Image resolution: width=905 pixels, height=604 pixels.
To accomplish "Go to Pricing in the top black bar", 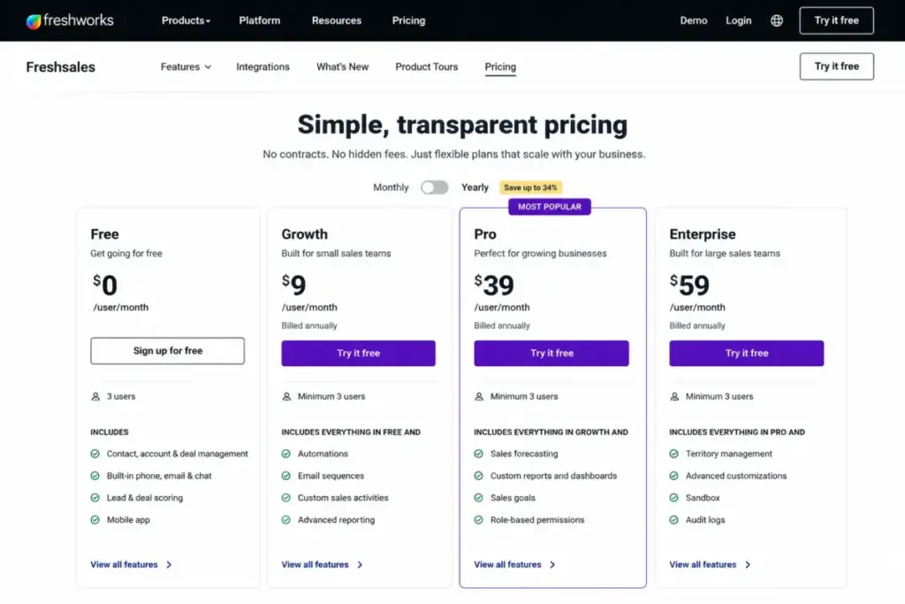I will click(x=408, y=21).
